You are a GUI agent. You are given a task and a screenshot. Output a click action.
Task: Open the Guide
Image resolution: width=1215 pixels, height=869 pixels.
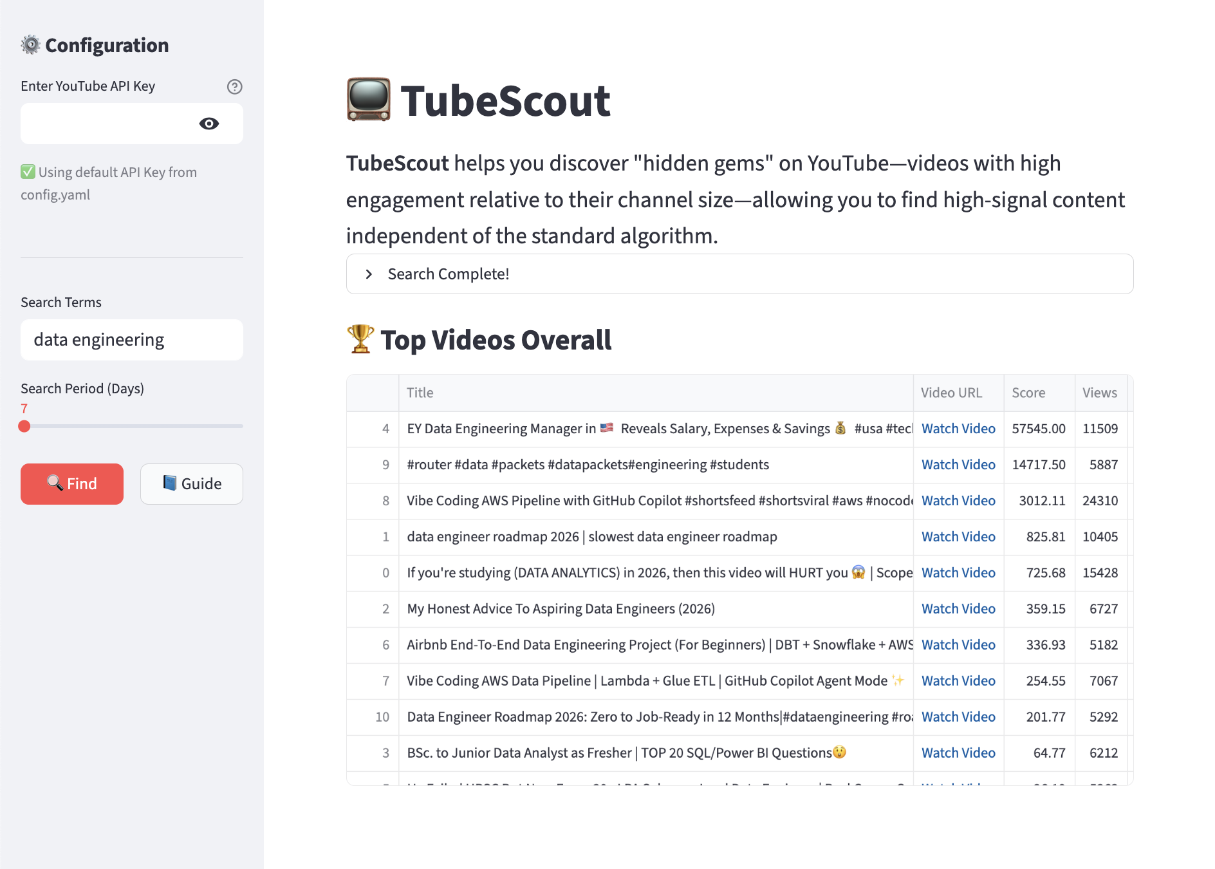point(191,483)
